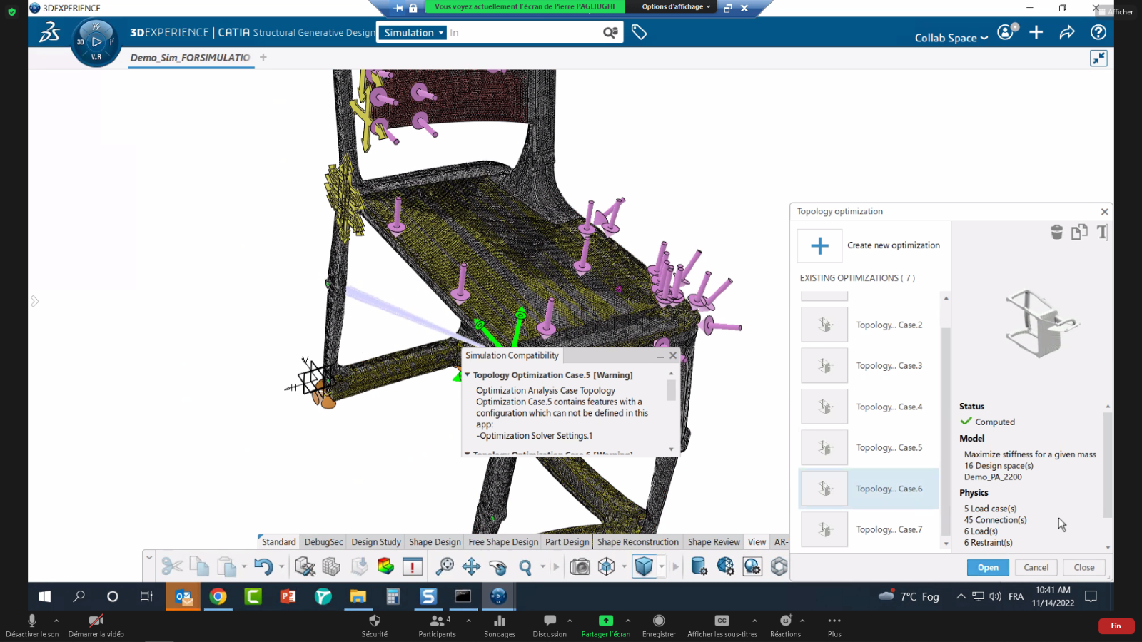Select Topology... Case.3 in list
This screenshot has height=642, width=1142.
869,366
